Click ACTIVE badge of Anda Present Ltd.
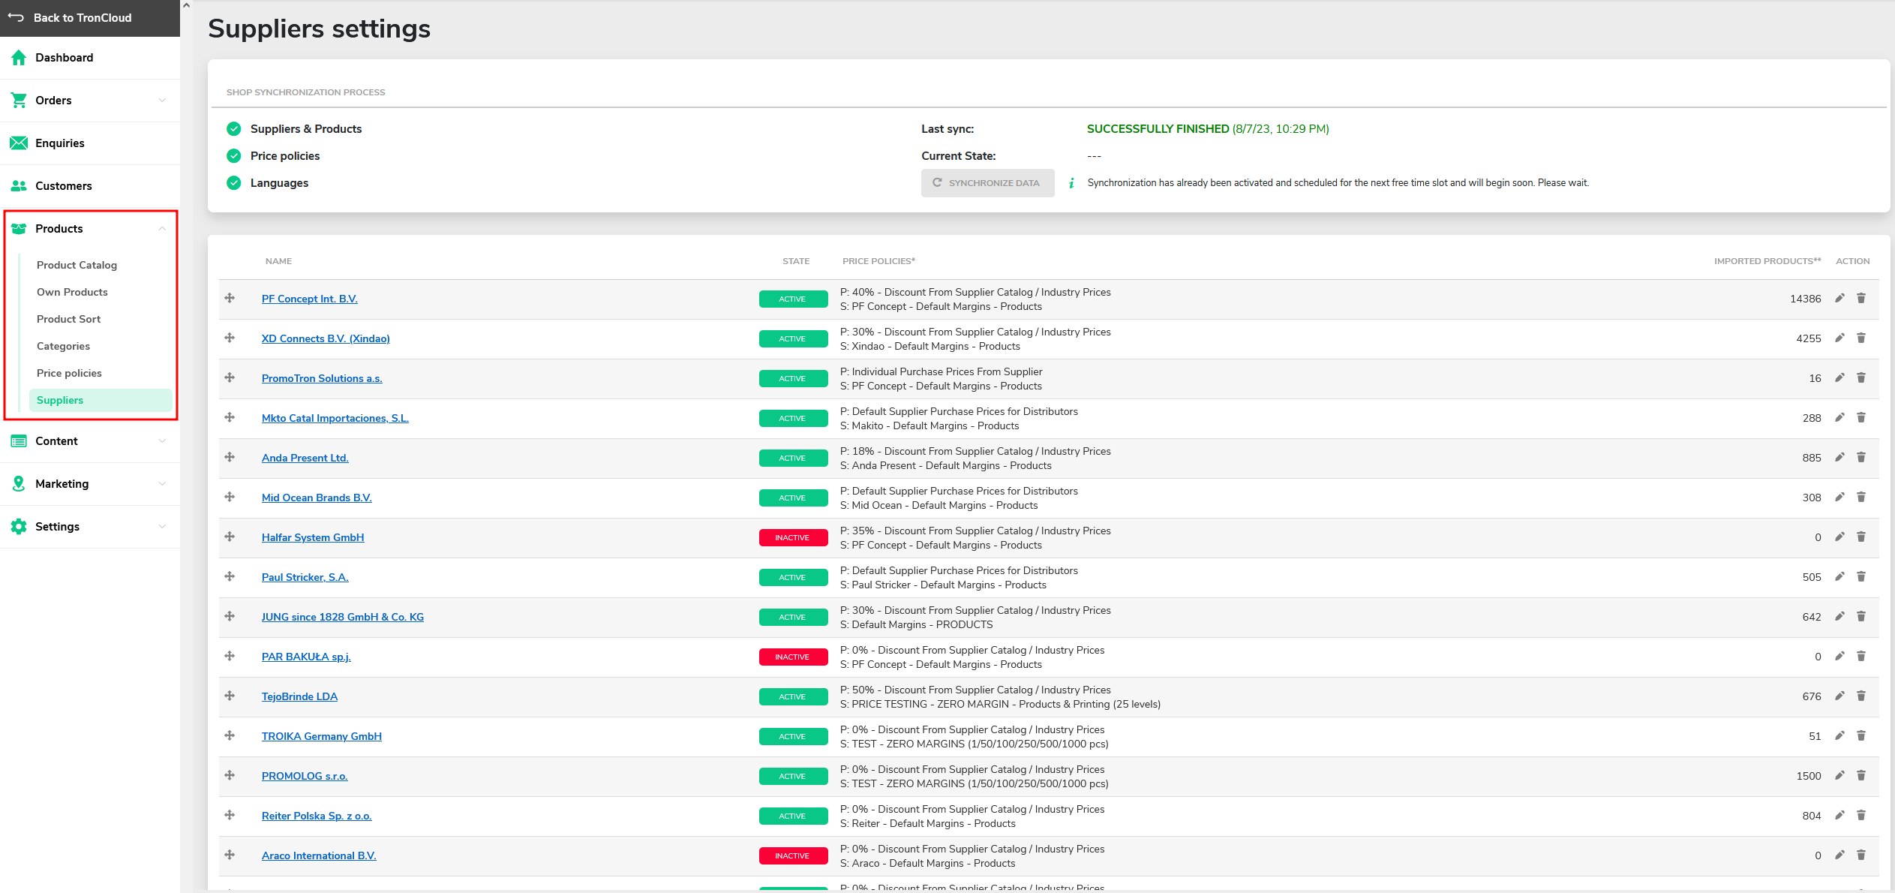The image size is (1895, 893). pos(793,459)
